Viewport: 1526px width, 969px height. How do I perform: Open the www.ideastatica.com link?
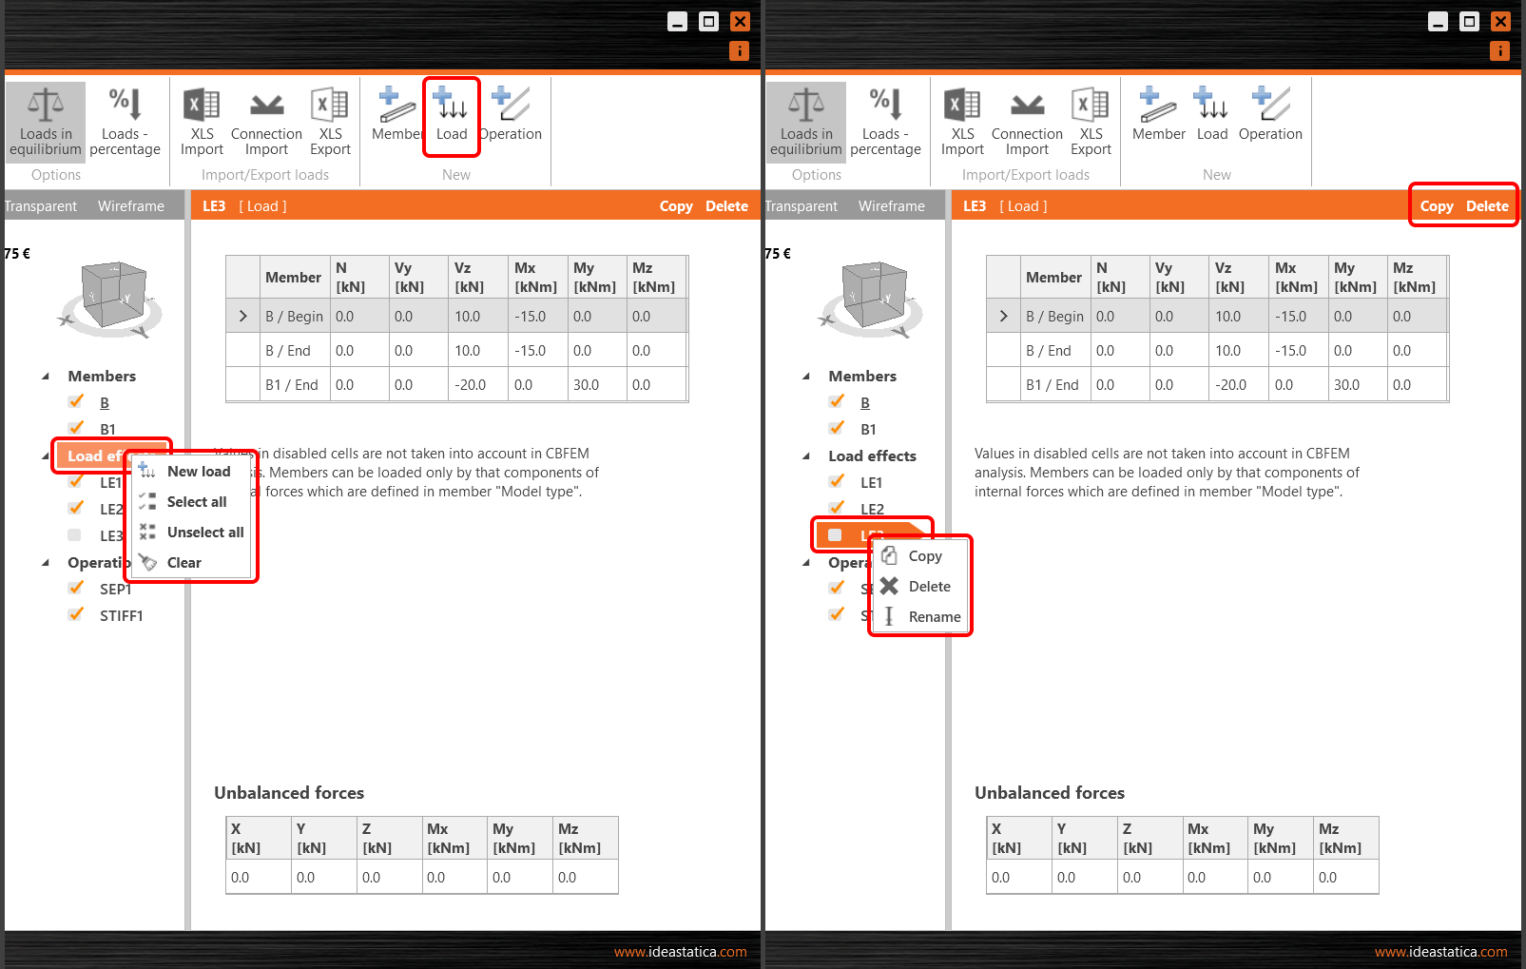tap(681, 951)
